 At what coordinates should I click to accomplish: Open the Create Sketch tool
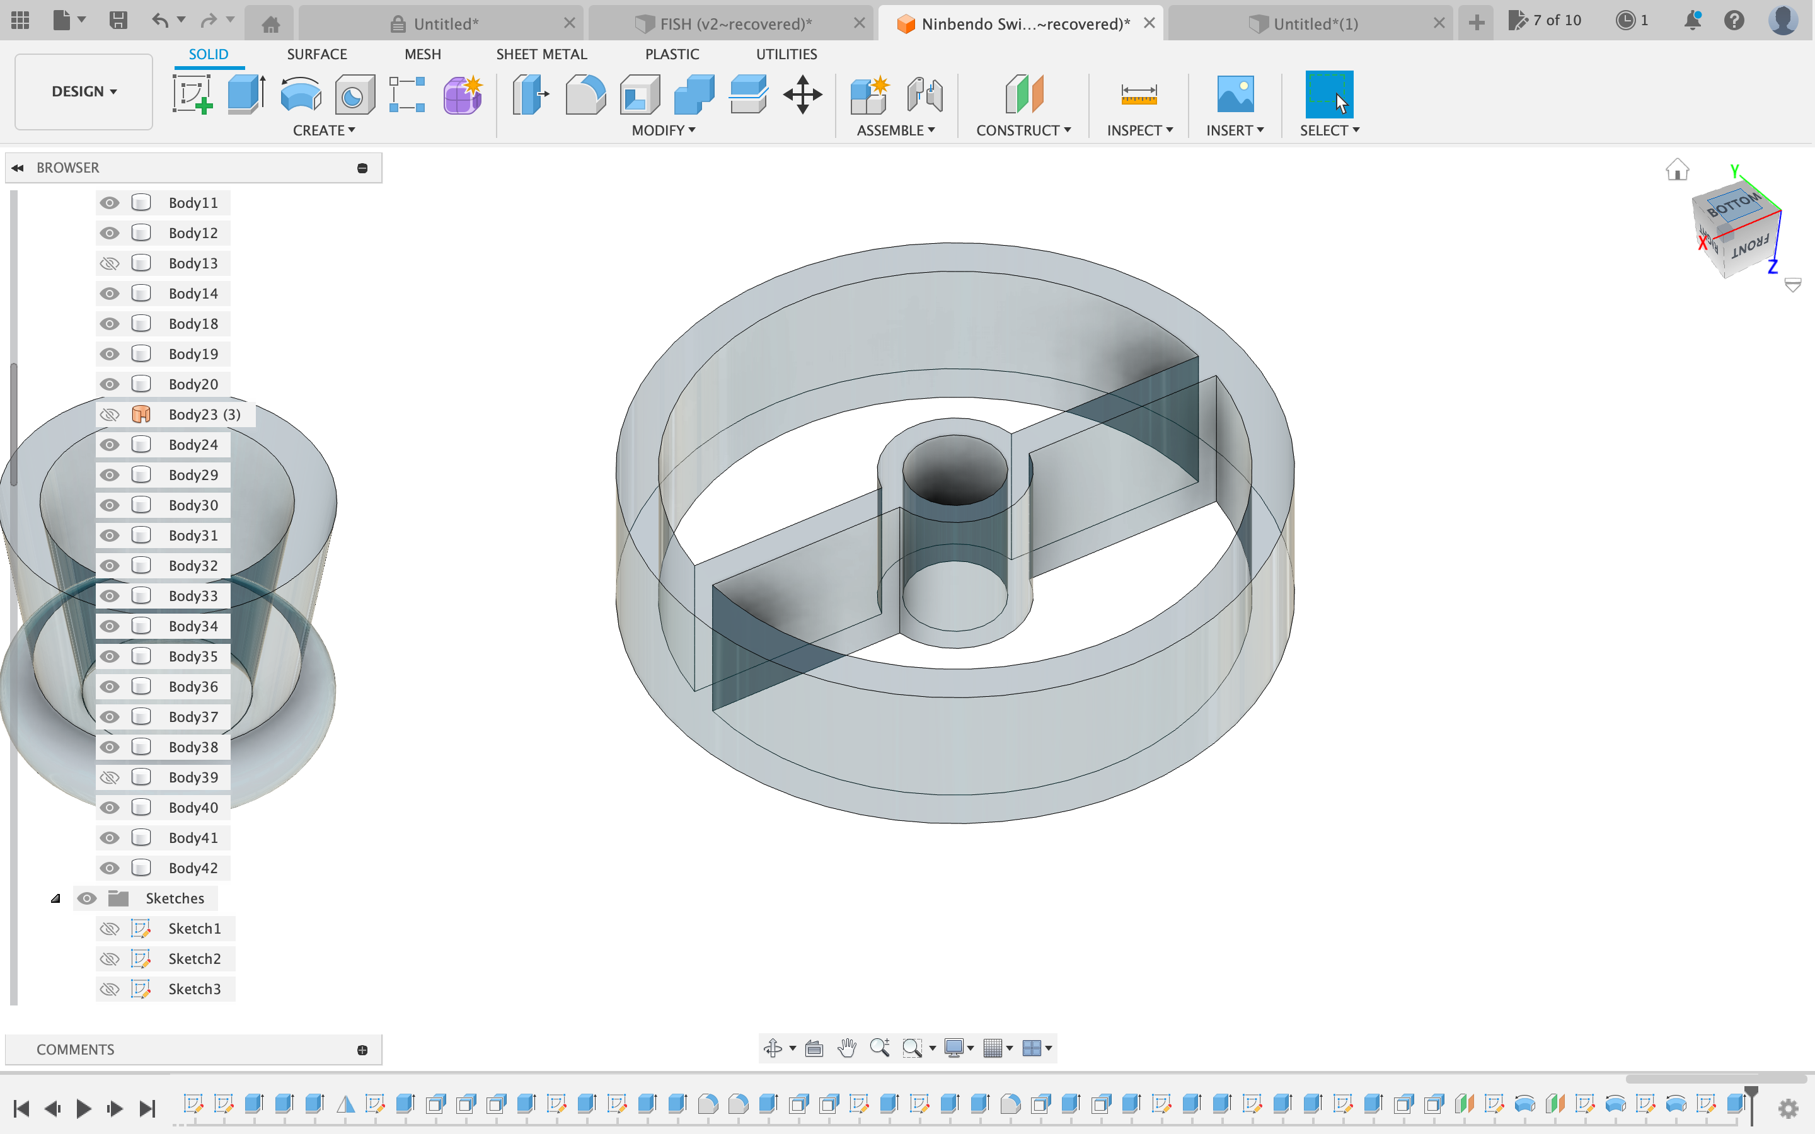pyautogui.click(x=192, y=95)
